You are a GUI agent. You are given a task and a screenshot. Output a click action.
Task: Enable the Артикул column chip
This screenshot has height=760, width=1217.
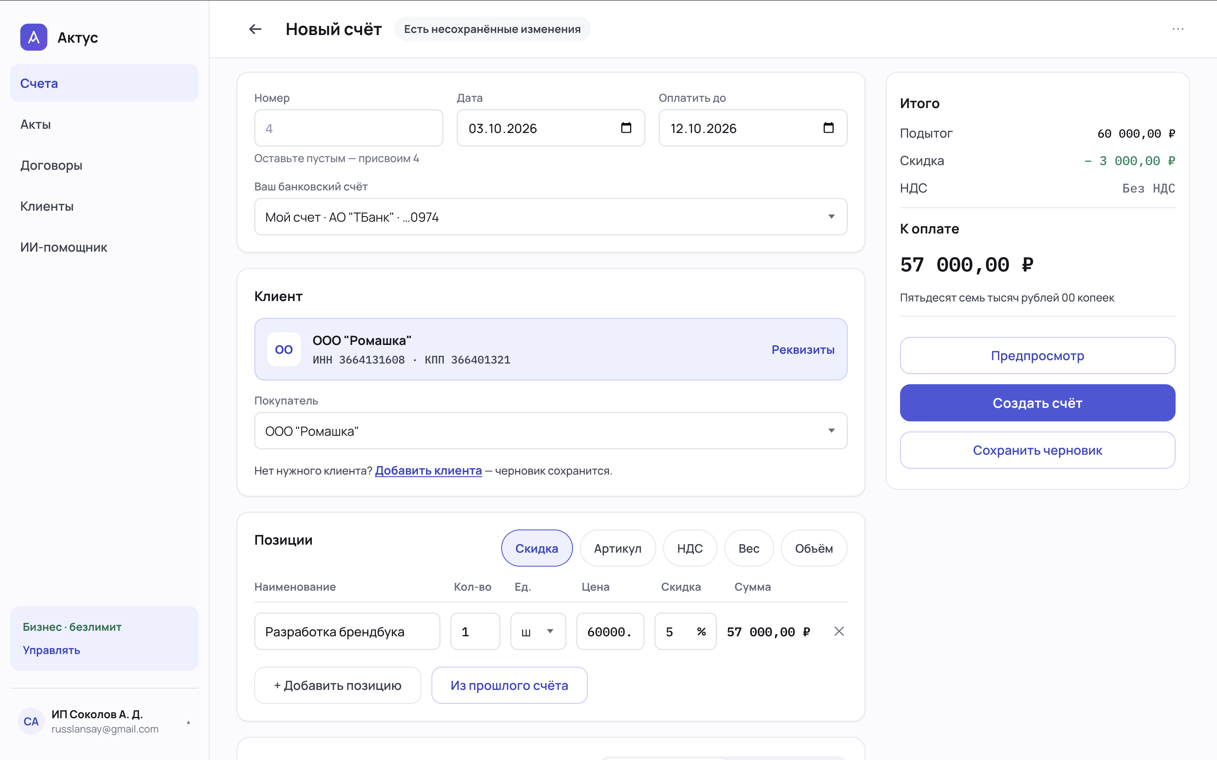pyautogui.click(x=617, y=548)
